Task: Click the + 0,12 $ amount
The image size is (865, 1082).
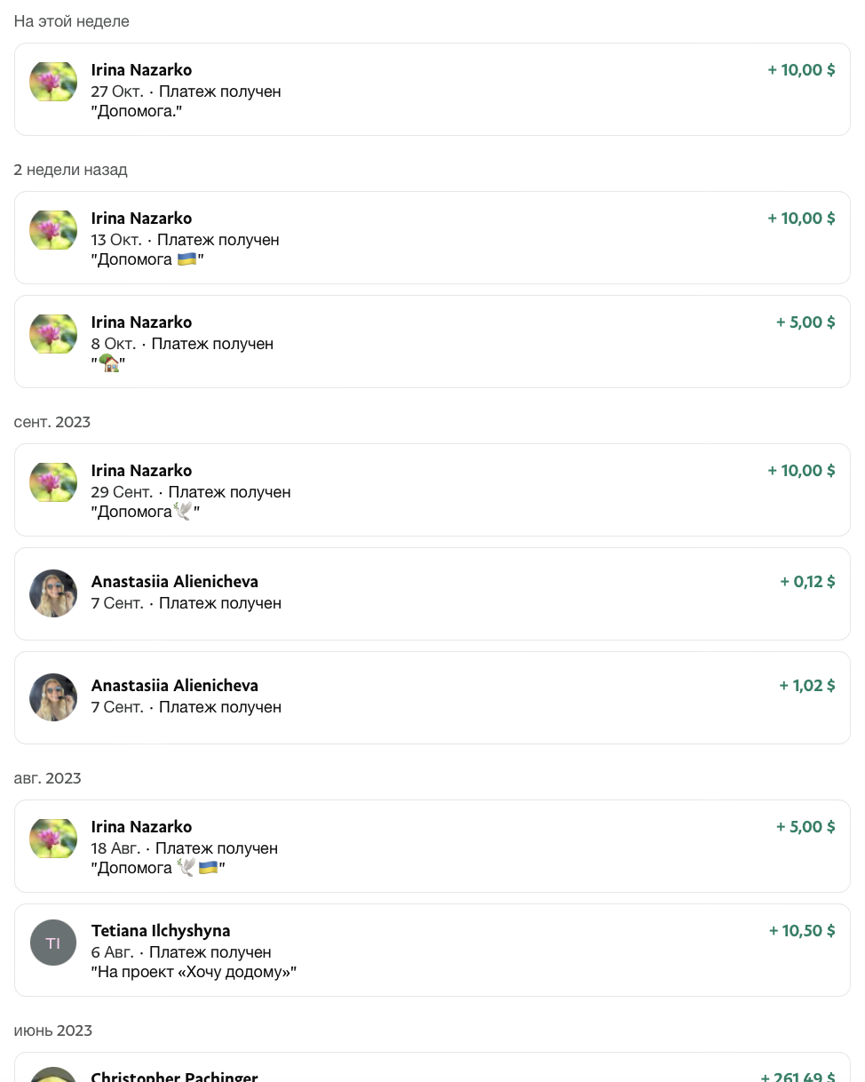Action: pyautogui.click(x=807, y=582)
